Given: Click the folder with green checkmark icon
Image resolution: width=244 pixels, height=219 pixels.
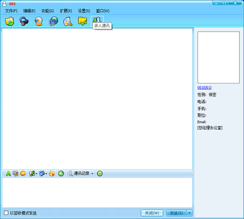Looking at the screenshot, I should coord(82,21).
